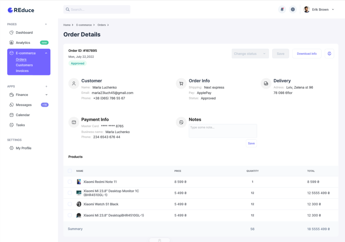Image resolution: width=345 pixels, height=242 pixels.
Task: Click the Download info button
Action: click(x=307, y=53)
